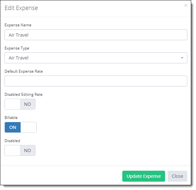
Task: Toggle the Disabled Editing Rate switch
Action: tap(20, 104)
